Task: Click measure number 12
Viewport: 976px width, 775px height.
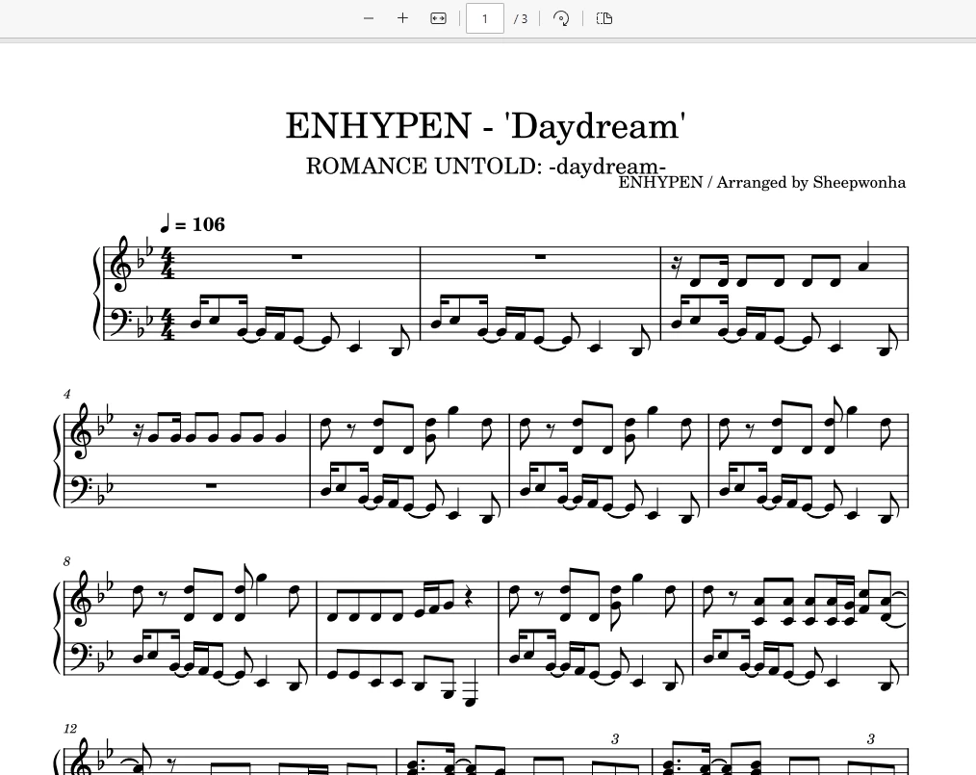Action: (70, 729)
